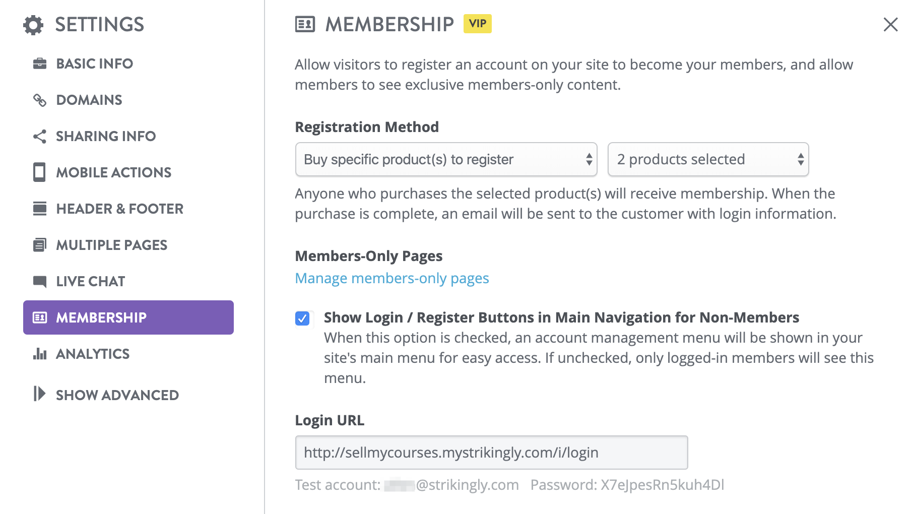913x514 pixels.
Task: Click the Live Chat bubble icon
Action: pyautogui.click(x=40, y=281)
